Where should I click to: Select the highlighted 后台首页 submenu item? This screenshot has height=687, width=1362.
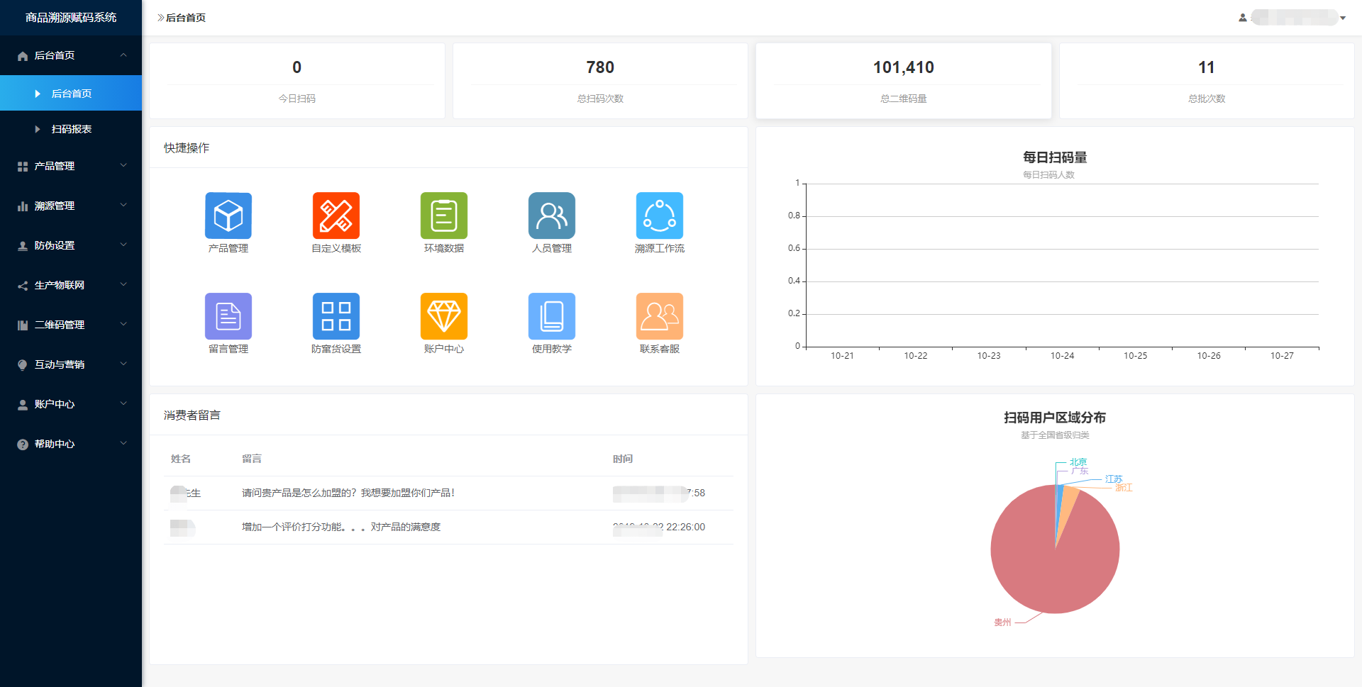coord(72,94)
